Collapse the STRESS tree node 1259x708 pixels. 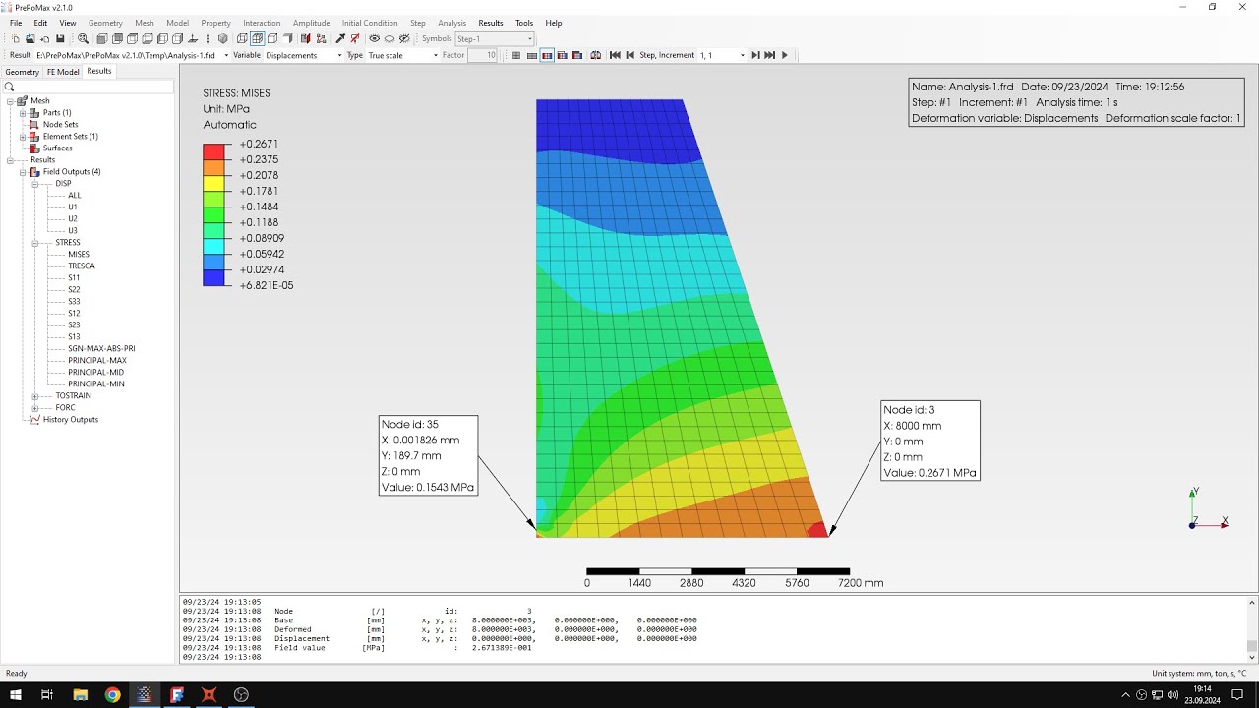coord(34,242)
